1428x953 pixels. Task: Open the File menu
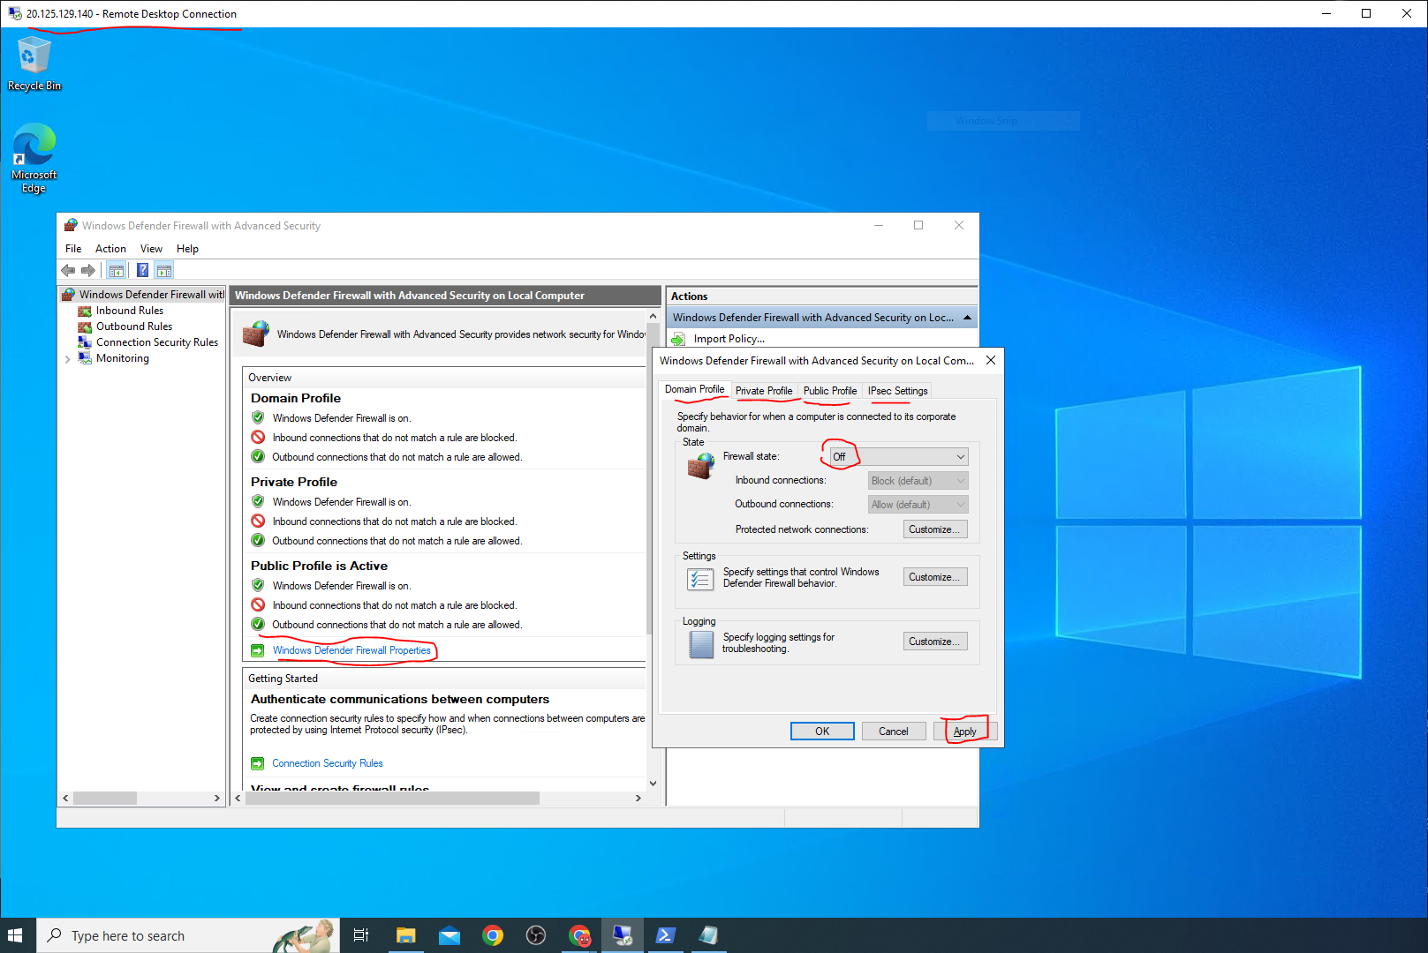pyautogui.click(x=73, y=249)
